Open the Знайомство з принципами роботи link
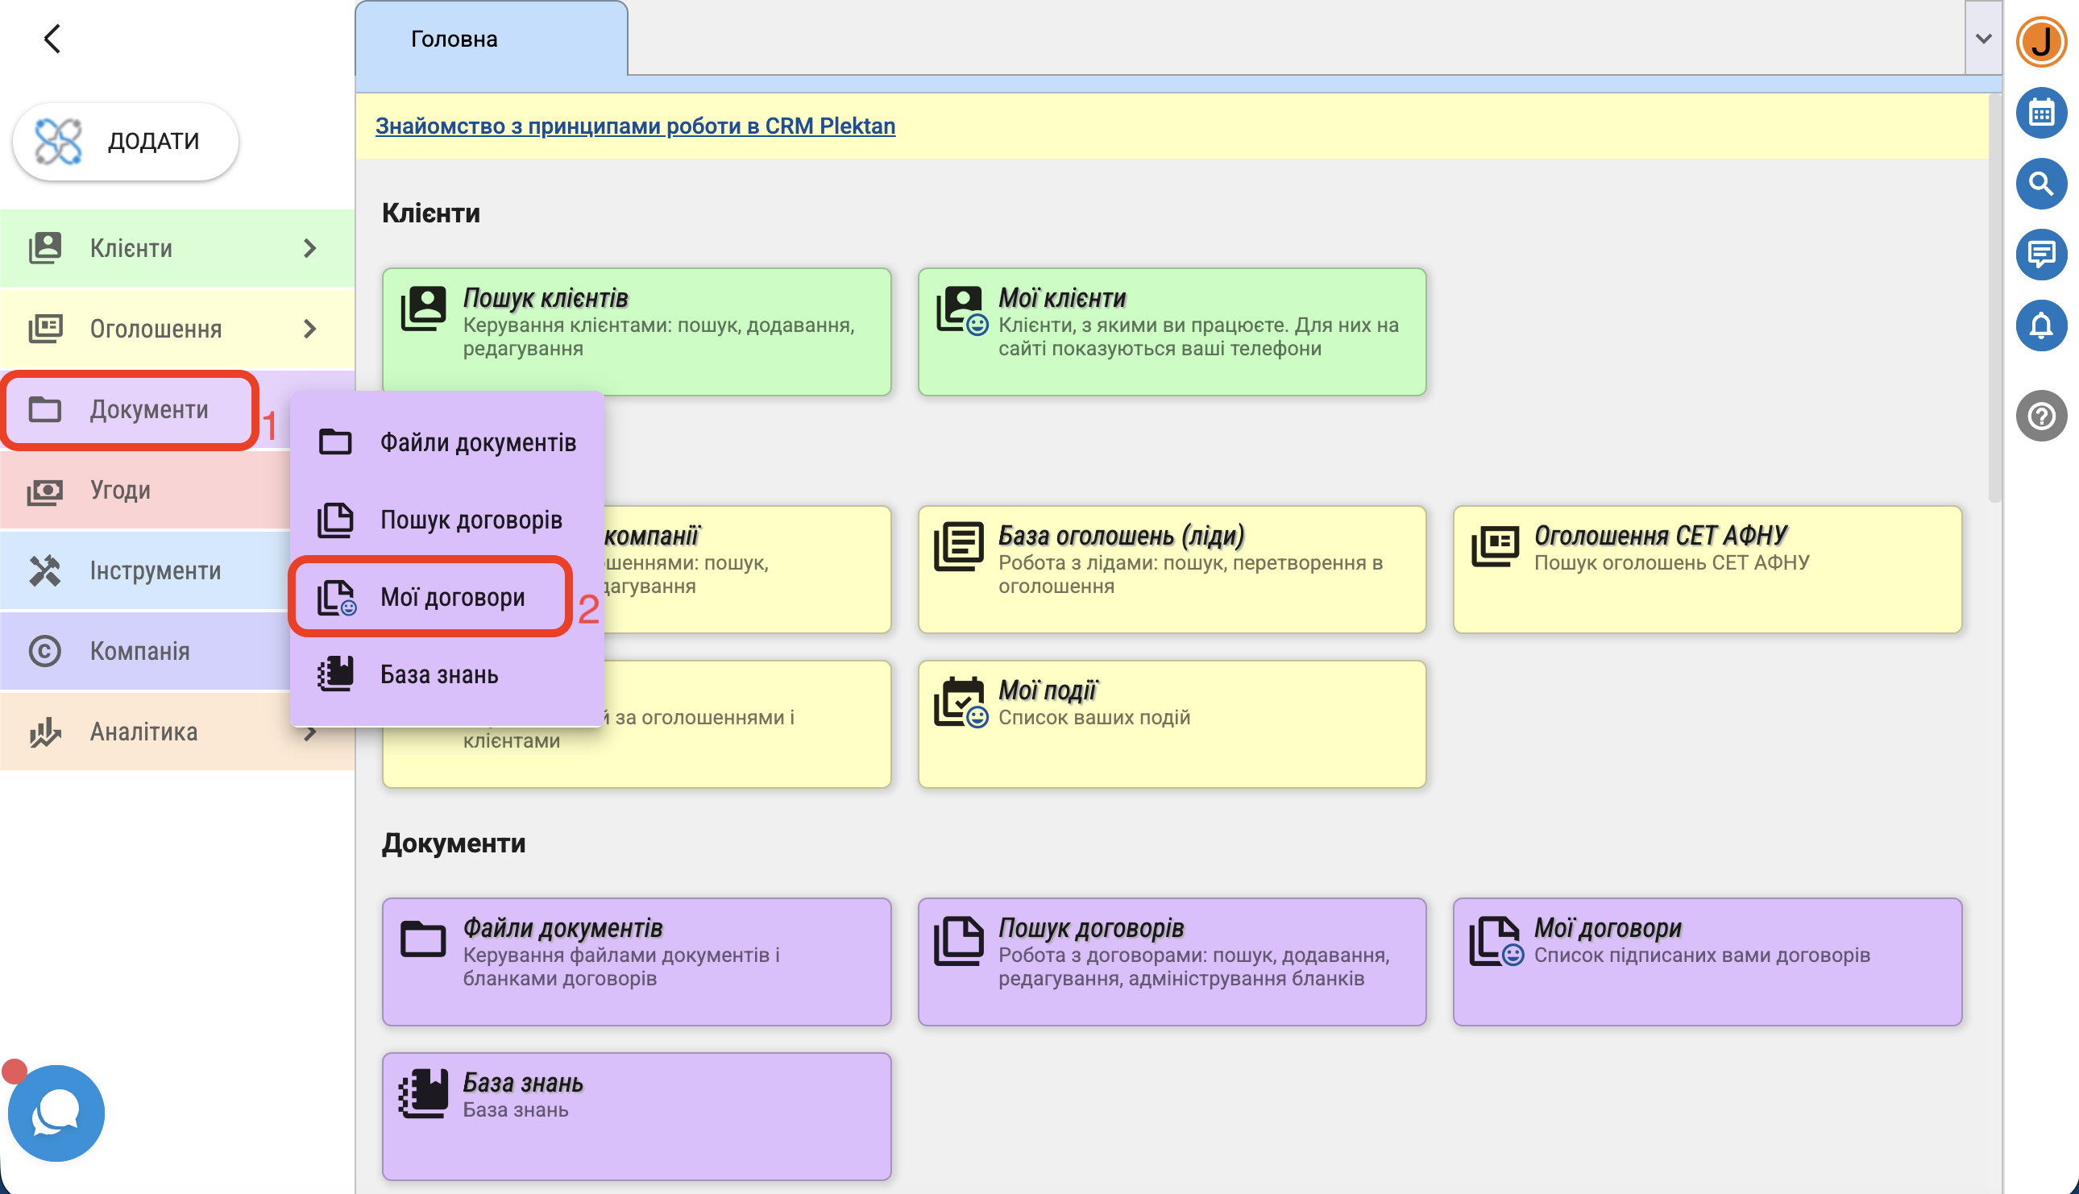This screenshot has width=2079, height=1194. [x=635, y=126]
